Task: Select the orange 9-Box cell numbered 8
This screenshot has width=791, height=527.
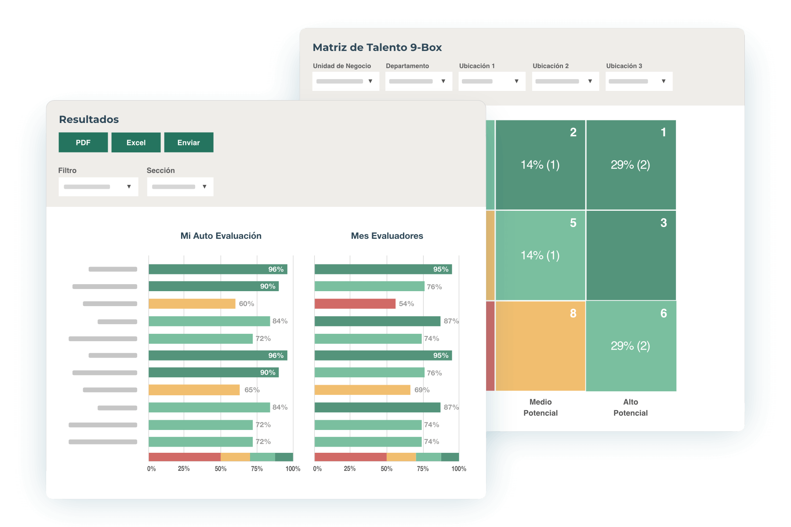Action: point(540,346)
